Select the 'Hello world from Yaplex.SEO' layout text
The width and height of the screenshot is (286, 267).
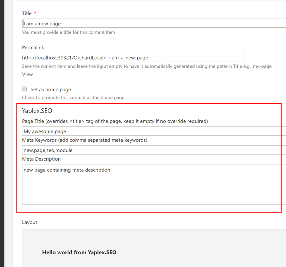pyautogui.click(x=79, y=252)
